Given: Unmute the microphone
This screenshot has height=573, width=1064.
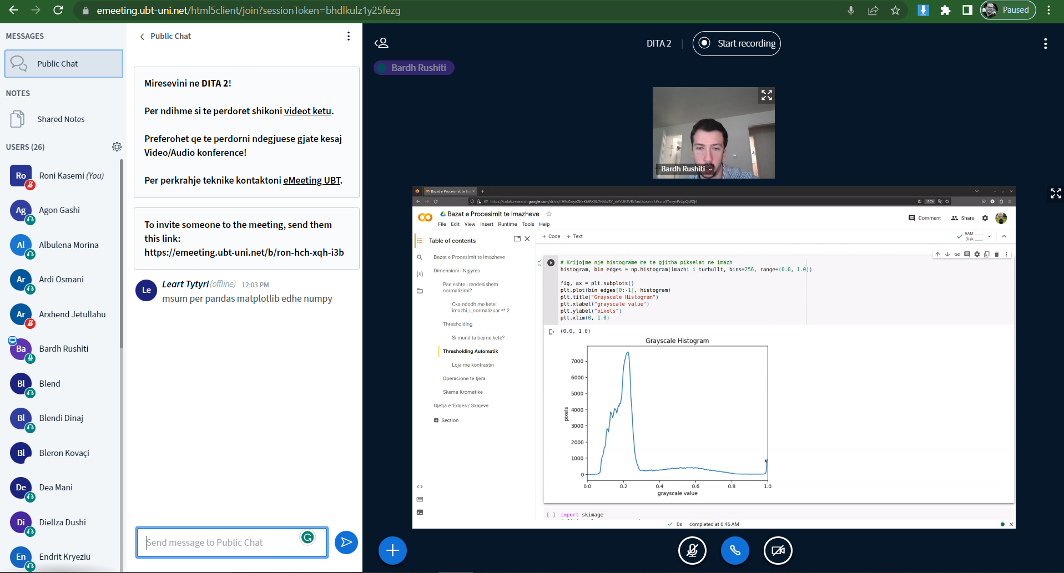Looking at the screenshot, I should (692, 550).
